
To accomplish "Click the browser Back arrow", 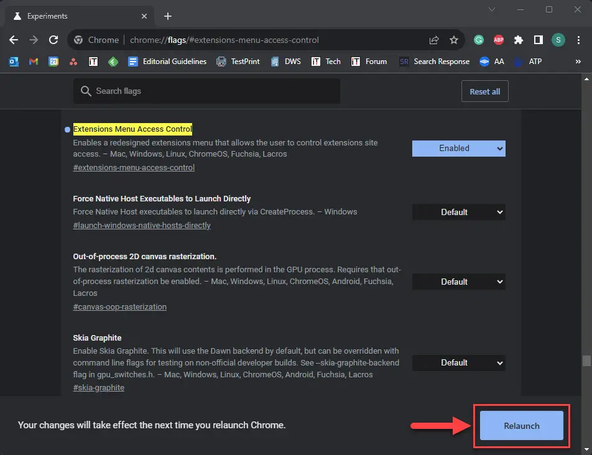I will [14, 40].
